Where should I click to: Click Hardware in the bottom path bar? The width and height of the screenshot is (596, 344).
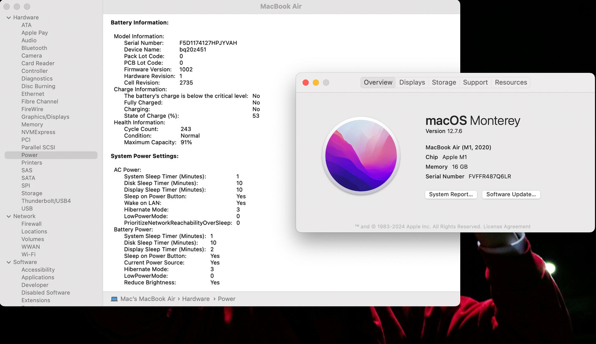coord(196,299)
